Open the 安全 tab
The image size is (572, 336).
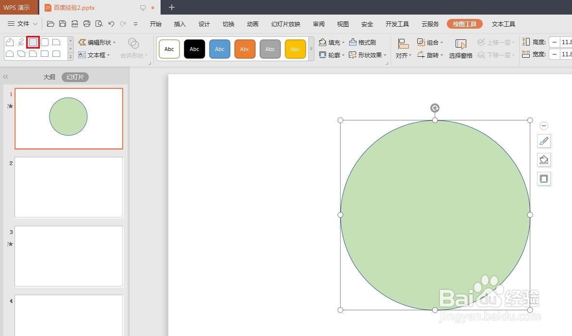coord(367,24)
